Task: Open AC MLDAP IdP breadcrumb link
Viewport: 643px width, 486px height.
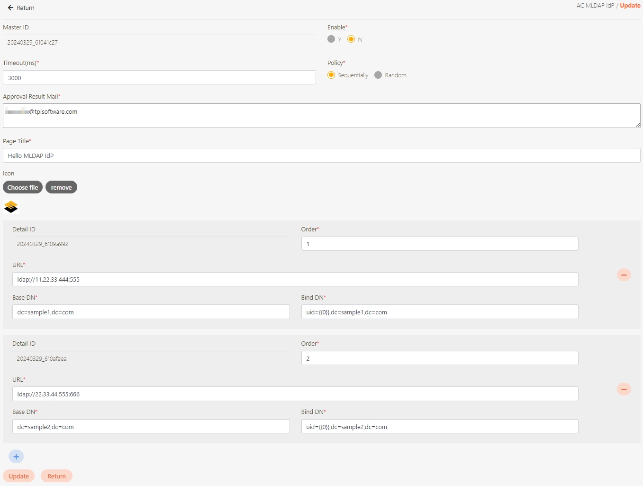Action: (595, 6)
